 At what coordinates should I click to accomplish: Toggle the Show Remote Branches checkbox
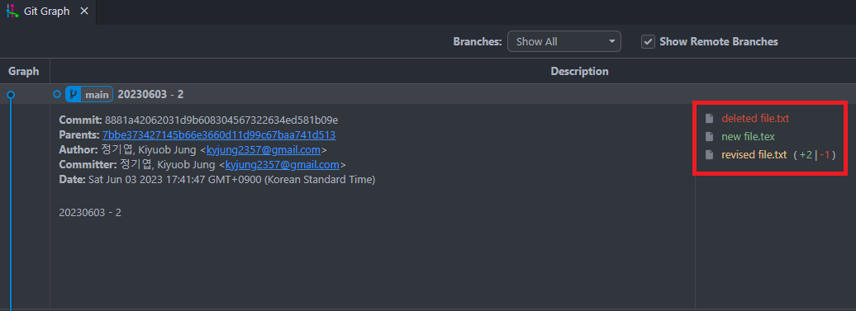[648, 41]
